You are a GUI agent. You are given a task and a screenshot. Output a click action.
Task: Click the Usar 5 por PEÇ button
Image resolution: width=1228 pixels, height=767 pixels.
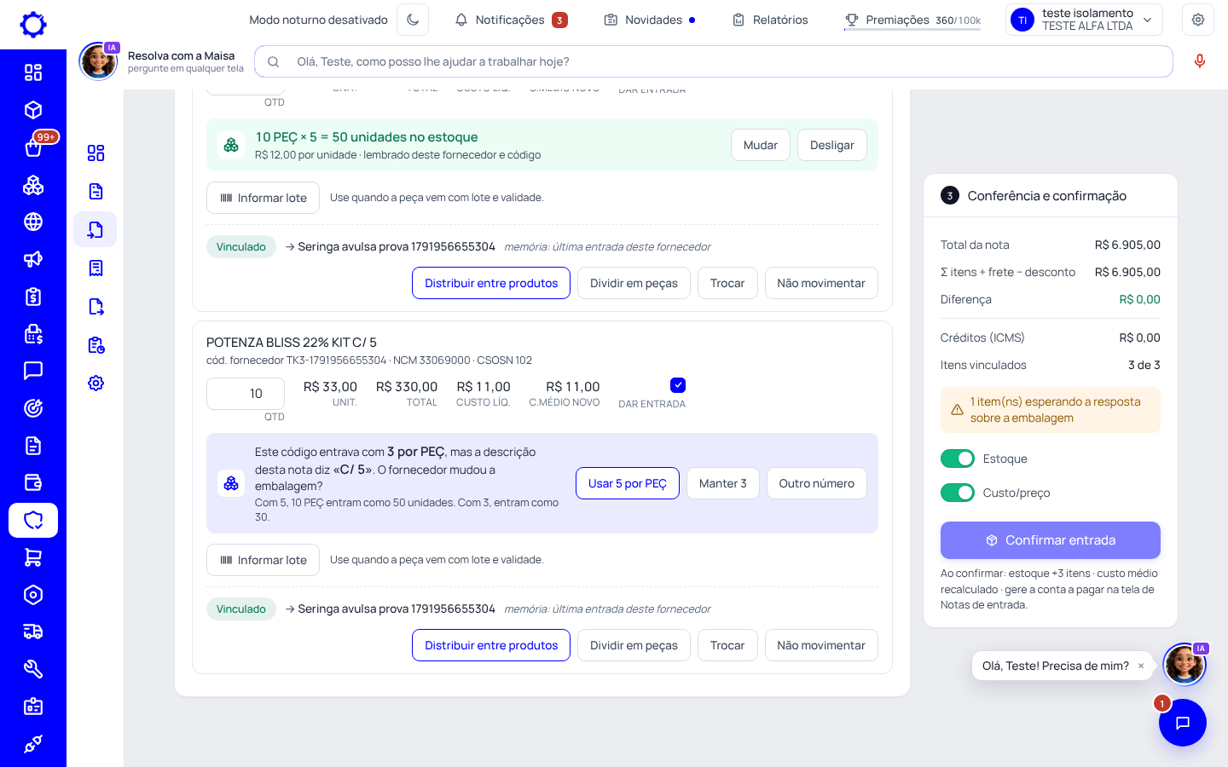(x=628, y=483)
